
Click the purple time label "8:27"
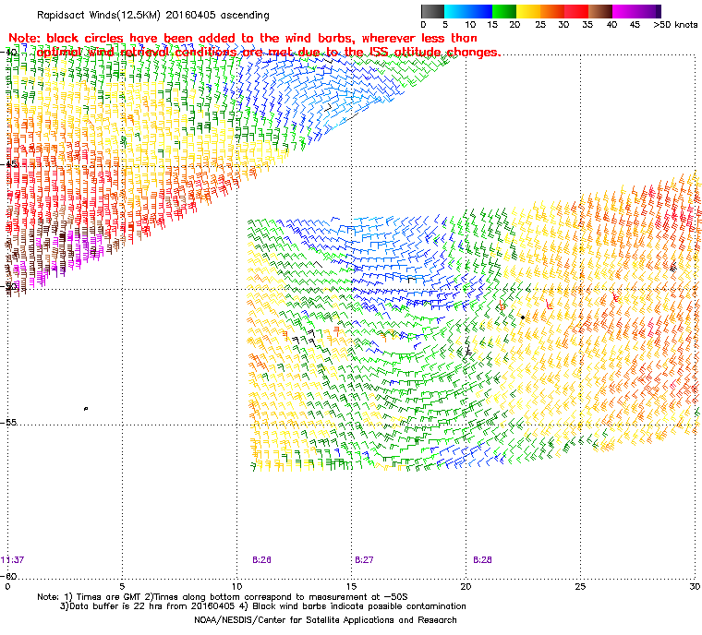point(364,560)
